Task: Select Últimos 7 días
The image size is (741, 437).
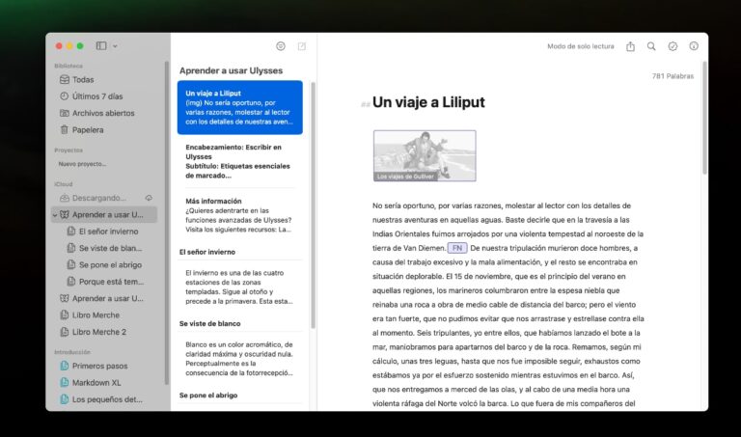Action: click(x=104, y=96)
